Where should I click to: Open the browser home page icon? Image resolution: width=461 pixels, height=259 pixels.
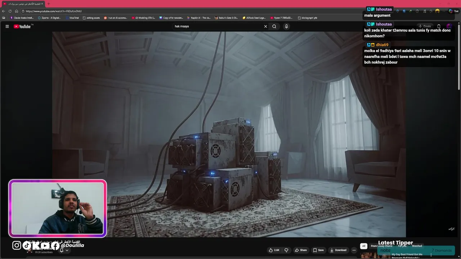pos(17,11)
